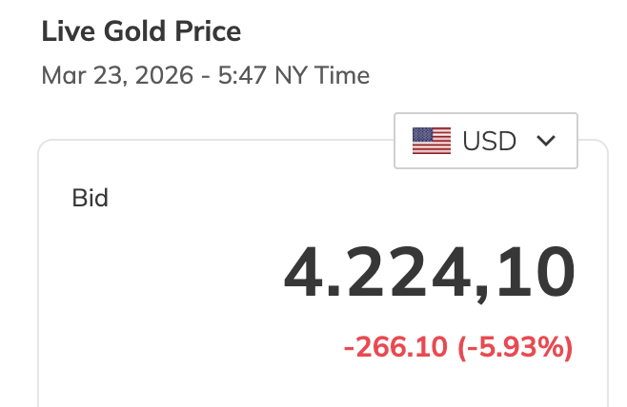This screenshot has width=627, height=407.
Task: Click the (-5.93%) percentage change
Action: point(516,348)
